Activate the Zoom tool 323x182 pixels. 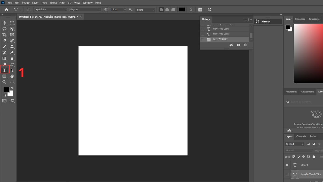[x=4, y=82]
